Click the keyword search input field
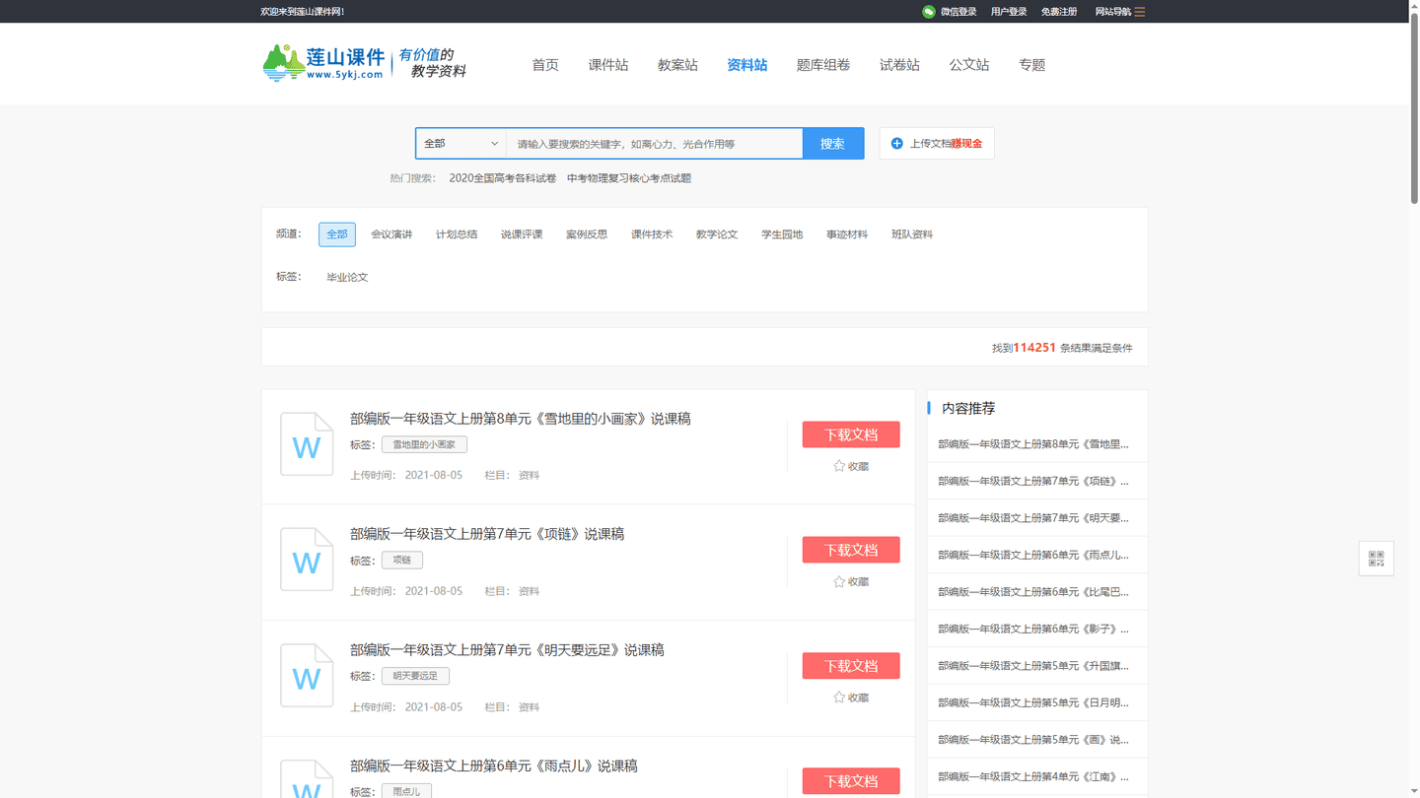This screenshot has height=798, width=1420. [655, 144]
